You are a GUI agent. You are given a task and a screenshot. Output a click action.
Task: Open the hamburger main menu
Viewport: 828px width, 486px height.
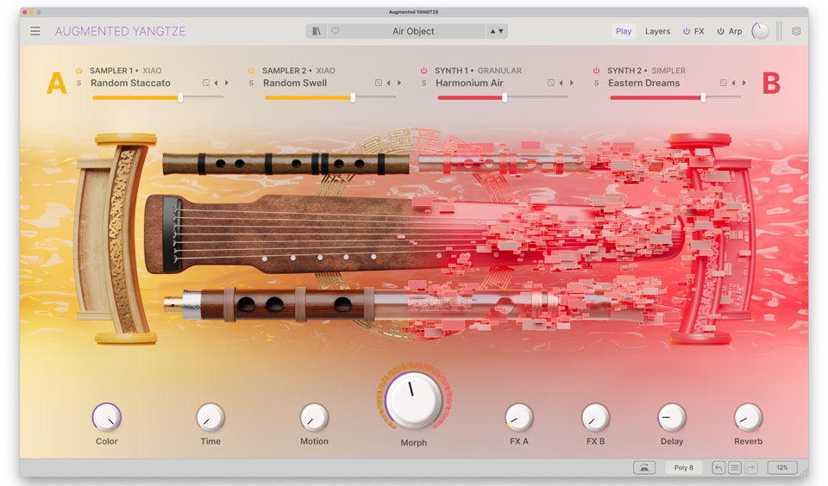(x=35, y=31)
